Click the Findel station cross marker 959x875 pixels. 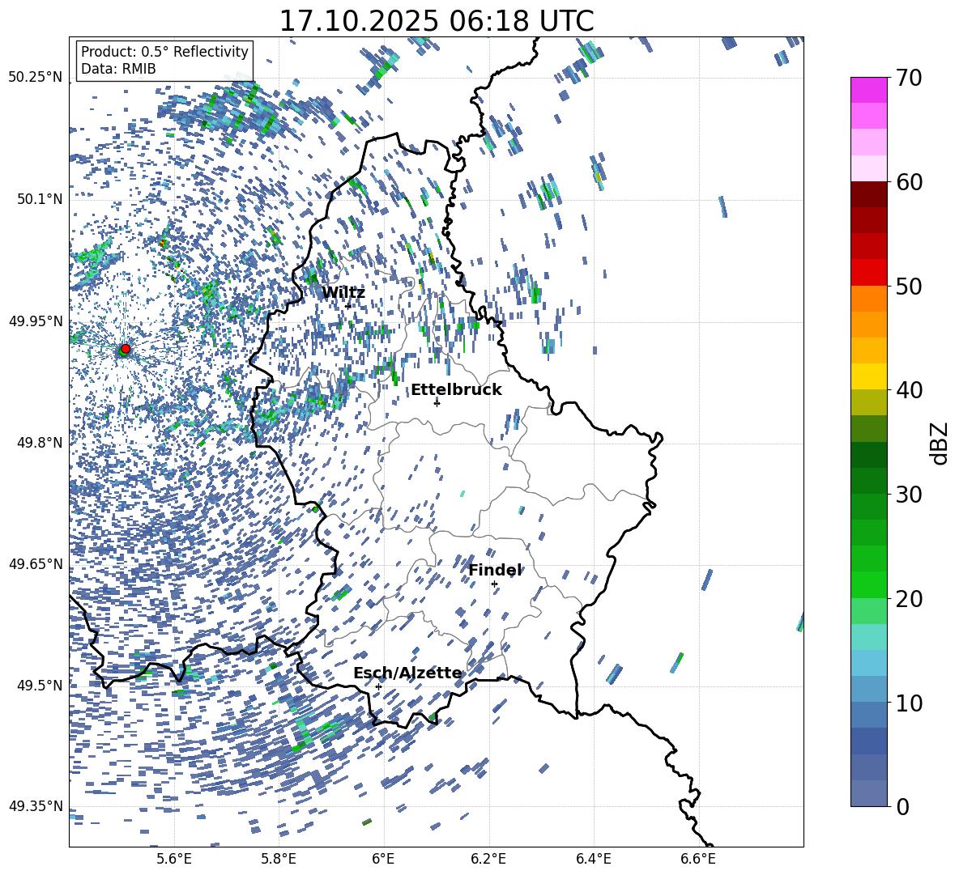point(494,584)
